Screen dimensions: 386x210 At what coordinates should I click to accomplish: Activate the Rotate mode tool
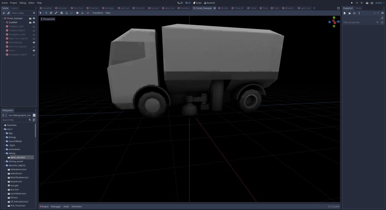[x=51, y=13]
